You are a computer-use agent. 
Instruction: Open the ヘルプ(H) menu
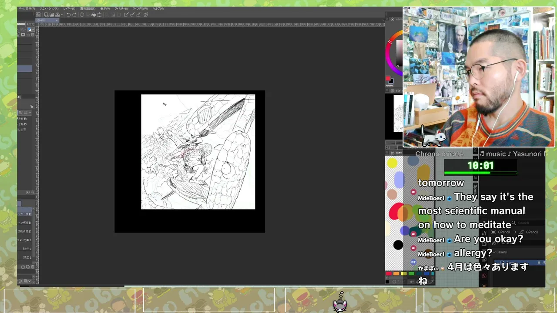pos(158,9)
